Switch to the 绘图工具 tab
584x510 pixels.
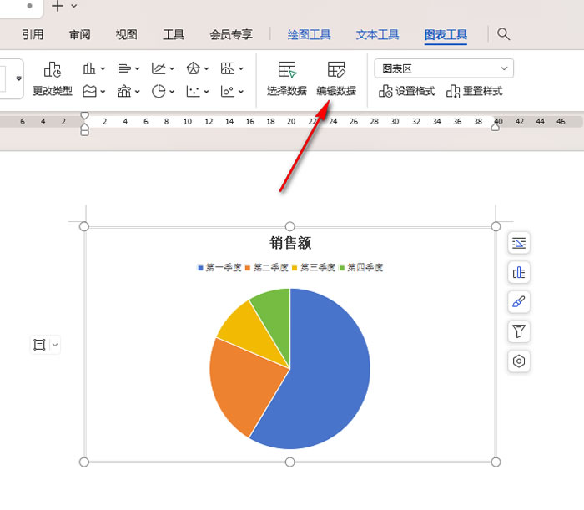pos(310,35)
